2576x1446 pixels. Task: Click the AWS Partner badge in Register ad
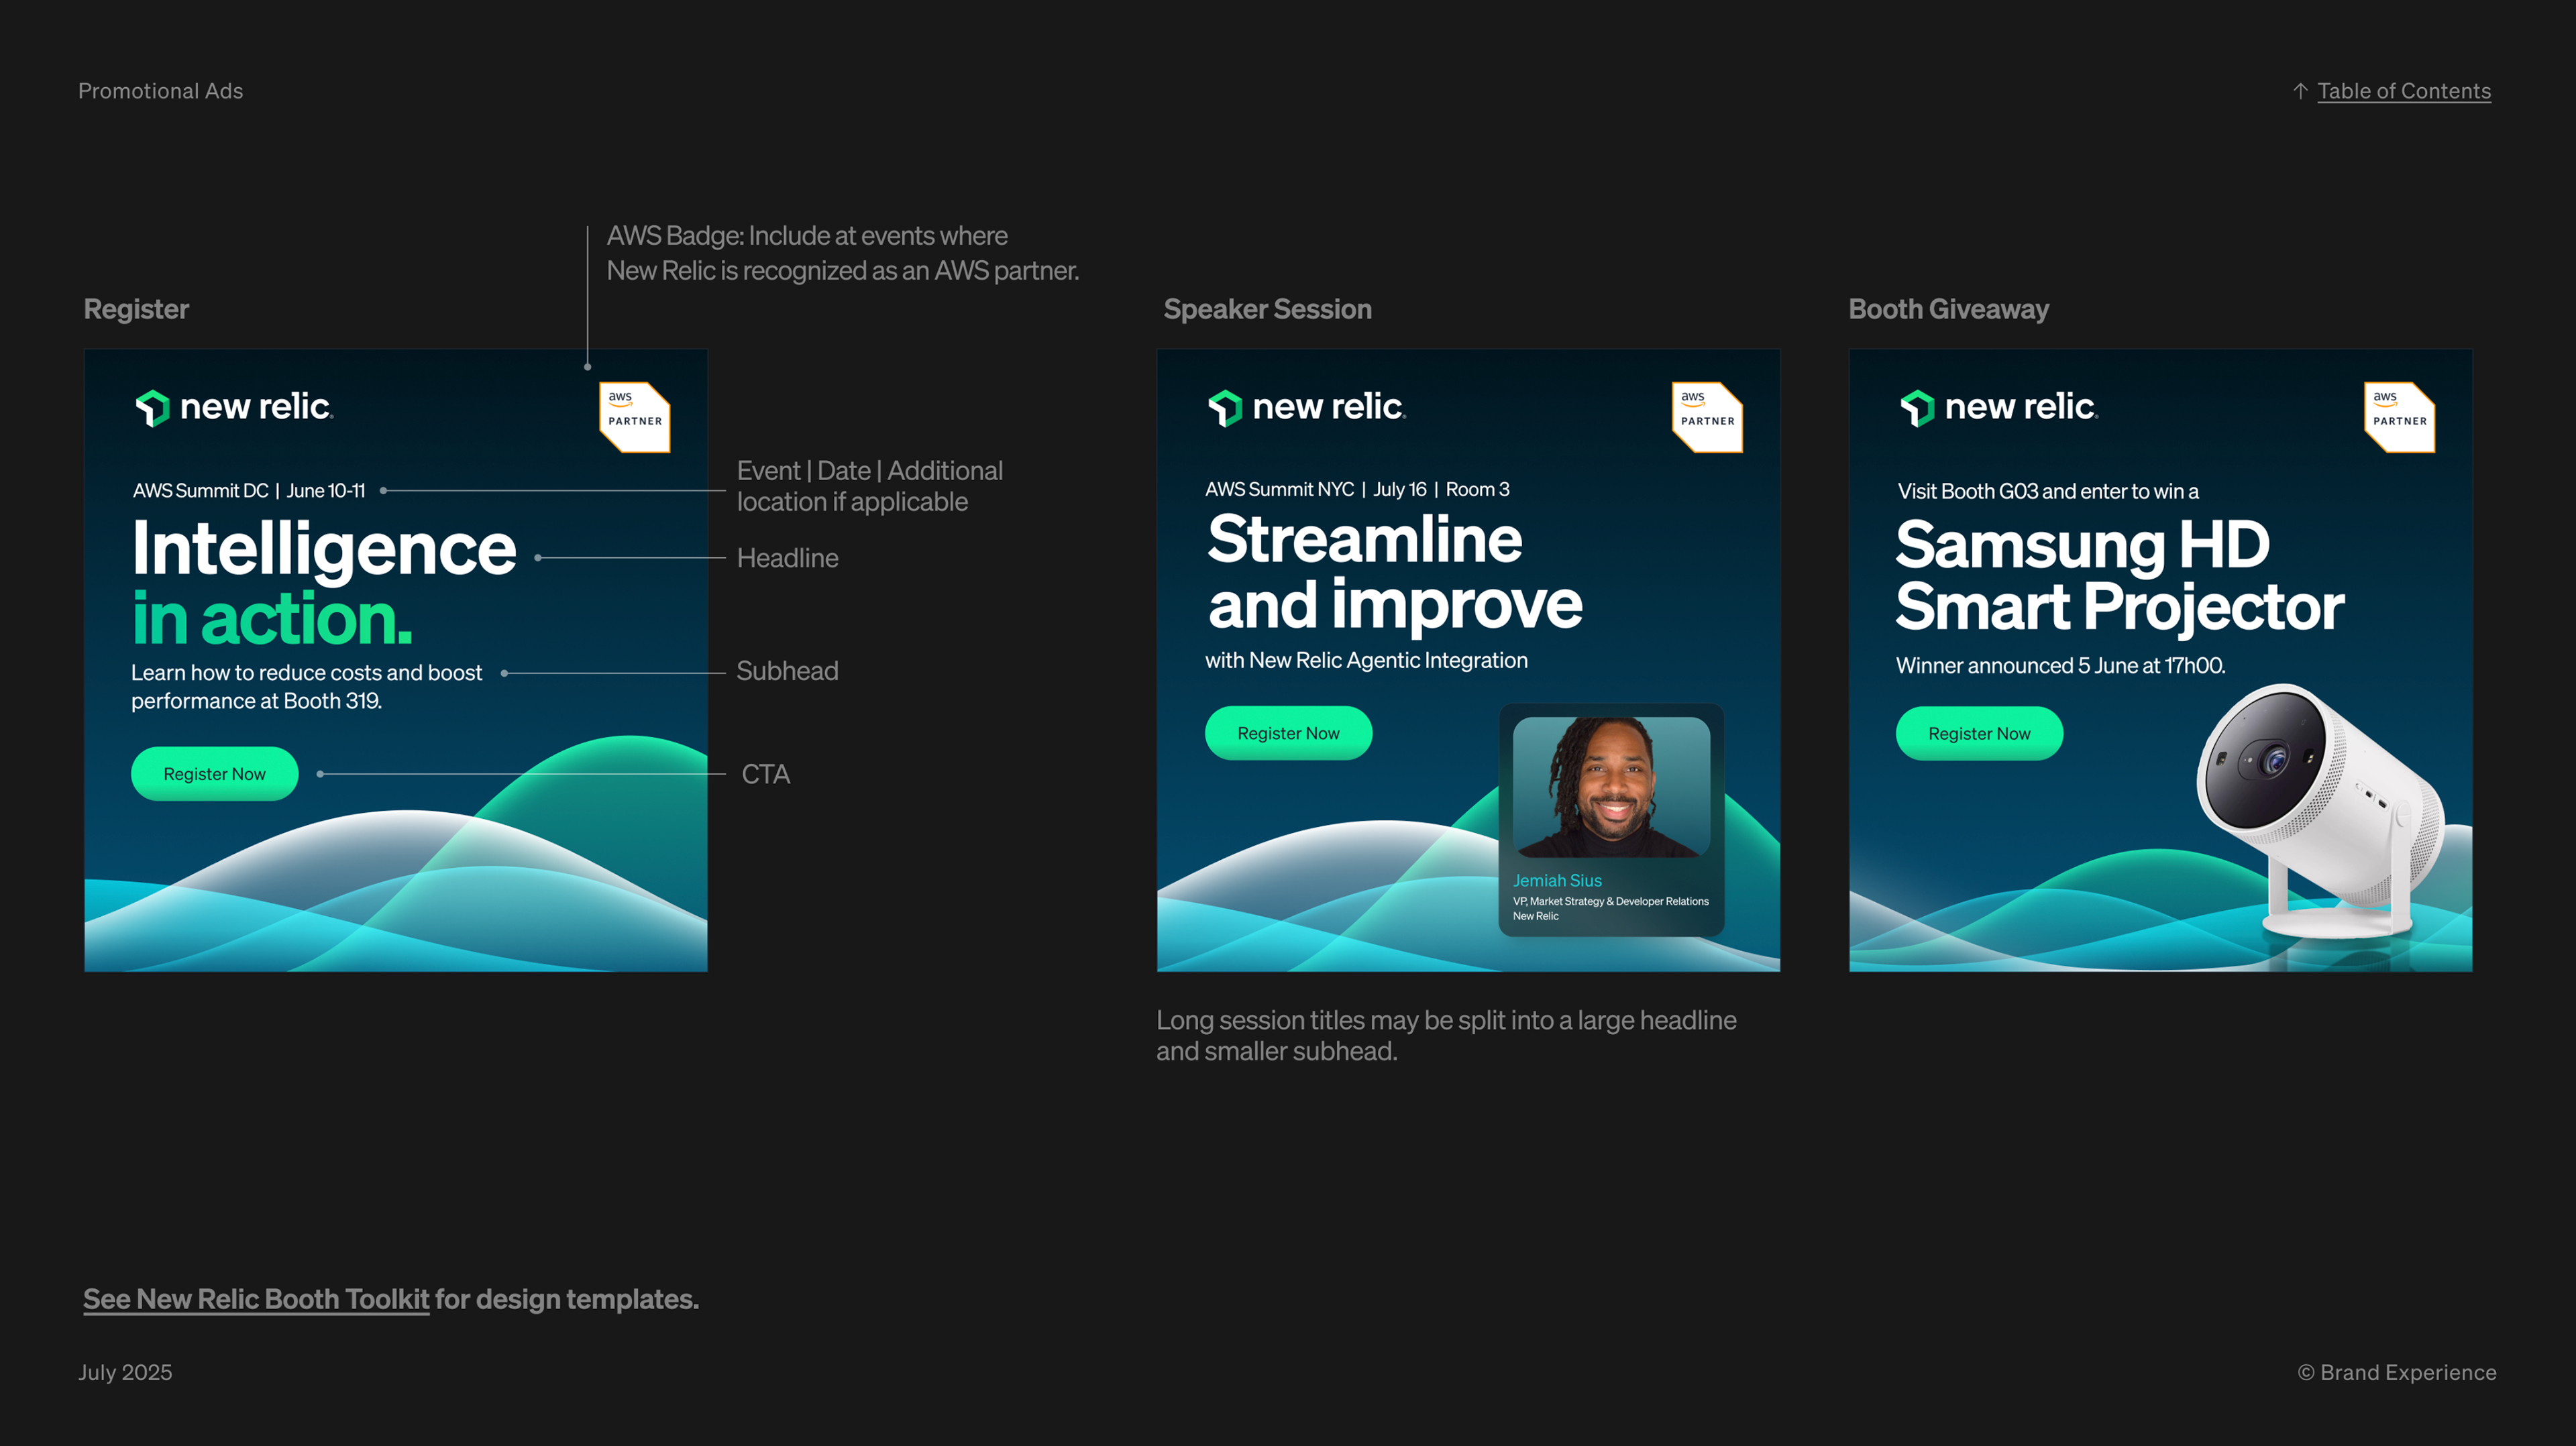click(x=635, y=416)
